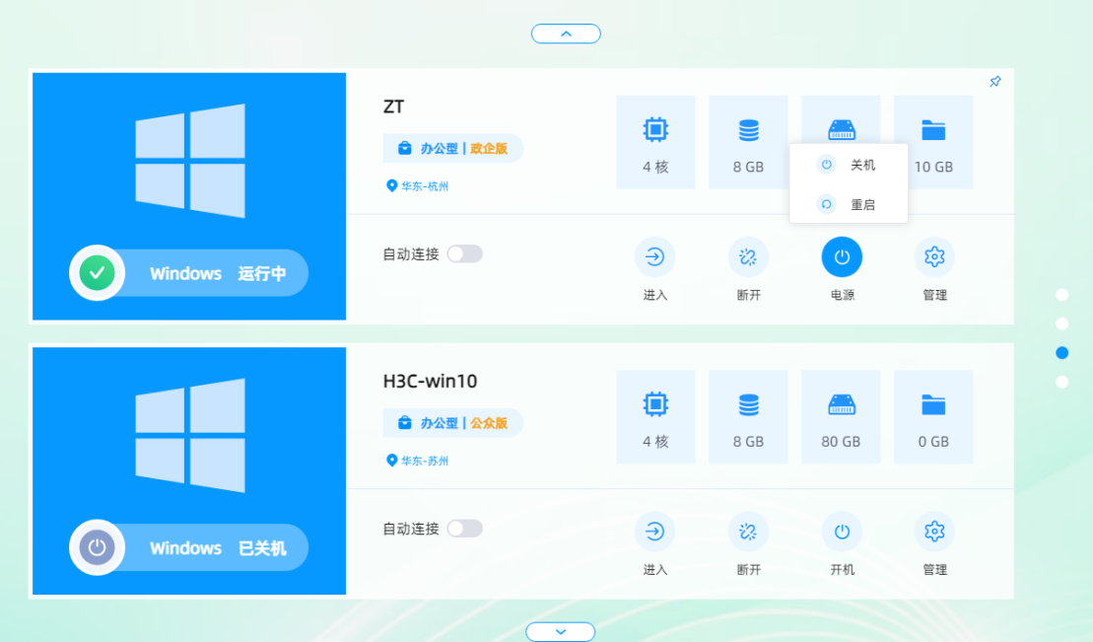The width and height of the screenshot is (1093, 642).
Task: Click the 电源 power icon for ZT
Action: (x=842, y=256)
